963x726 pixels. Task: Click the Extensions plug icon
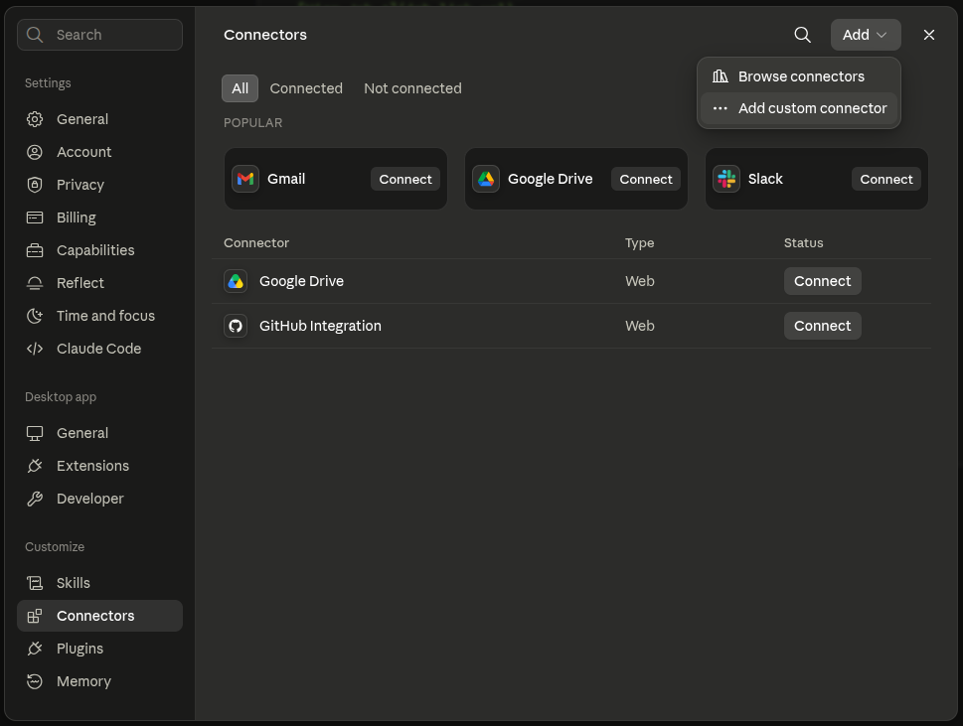(35, 466)
